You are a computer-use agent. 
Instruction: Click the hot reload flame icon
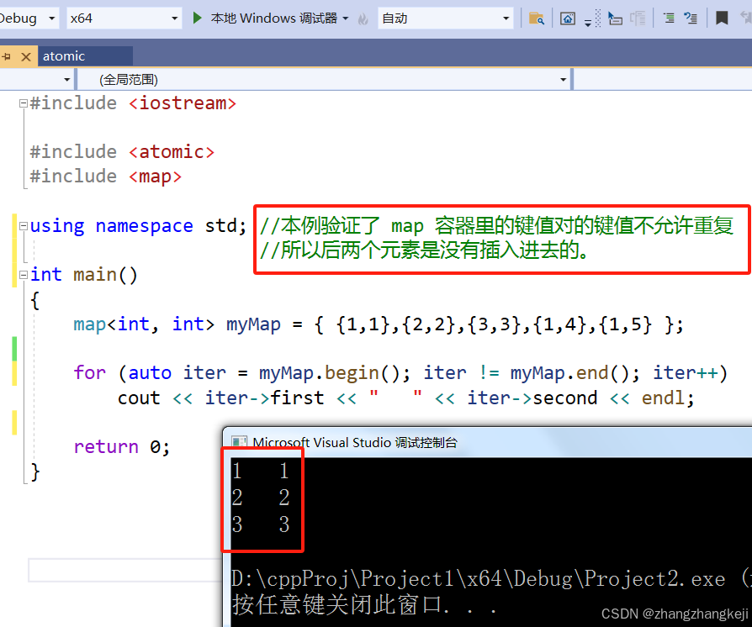pyautogui.click(x=363, y=18)
